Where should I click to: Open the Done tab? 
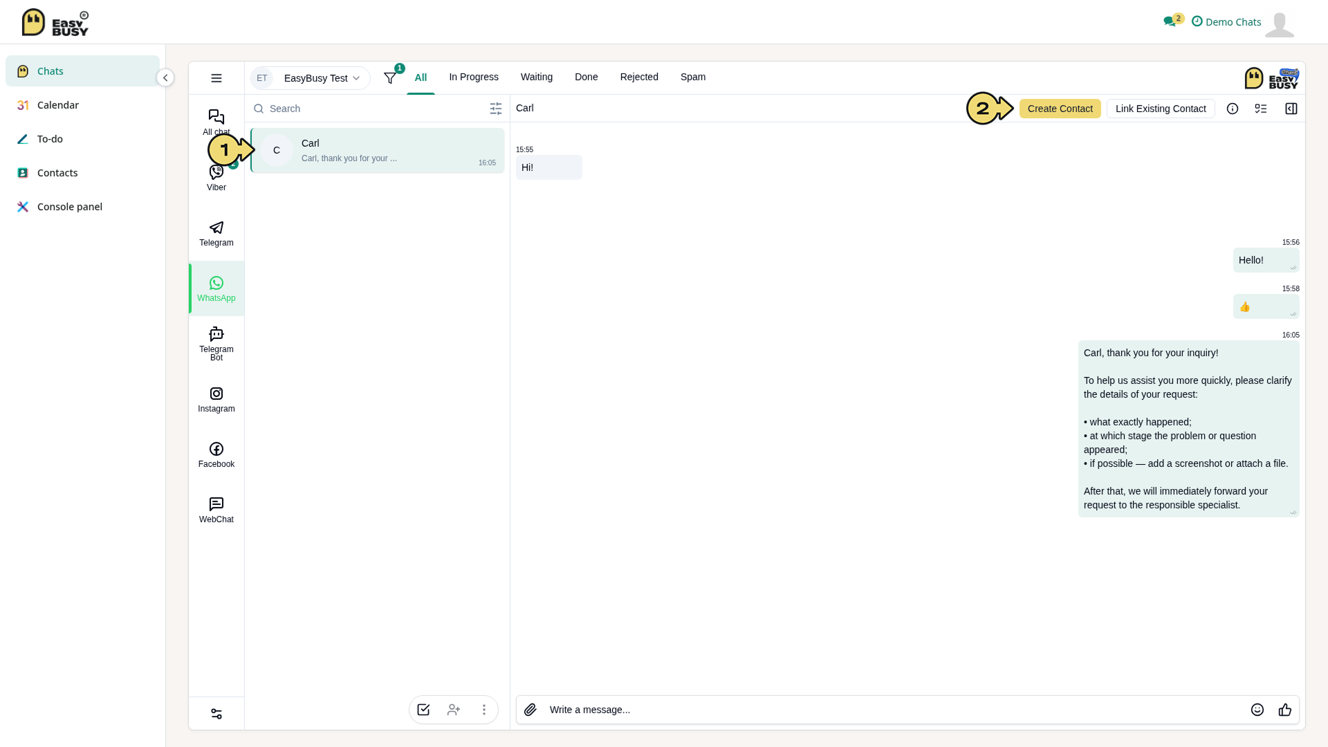point(587,77)
